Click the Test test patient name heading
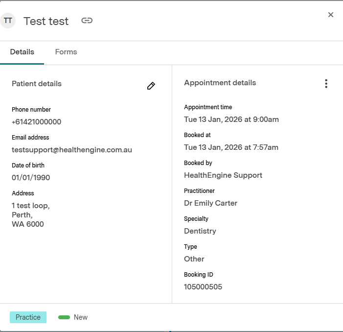This screenshot has width=343, height=332. [46, 21]
